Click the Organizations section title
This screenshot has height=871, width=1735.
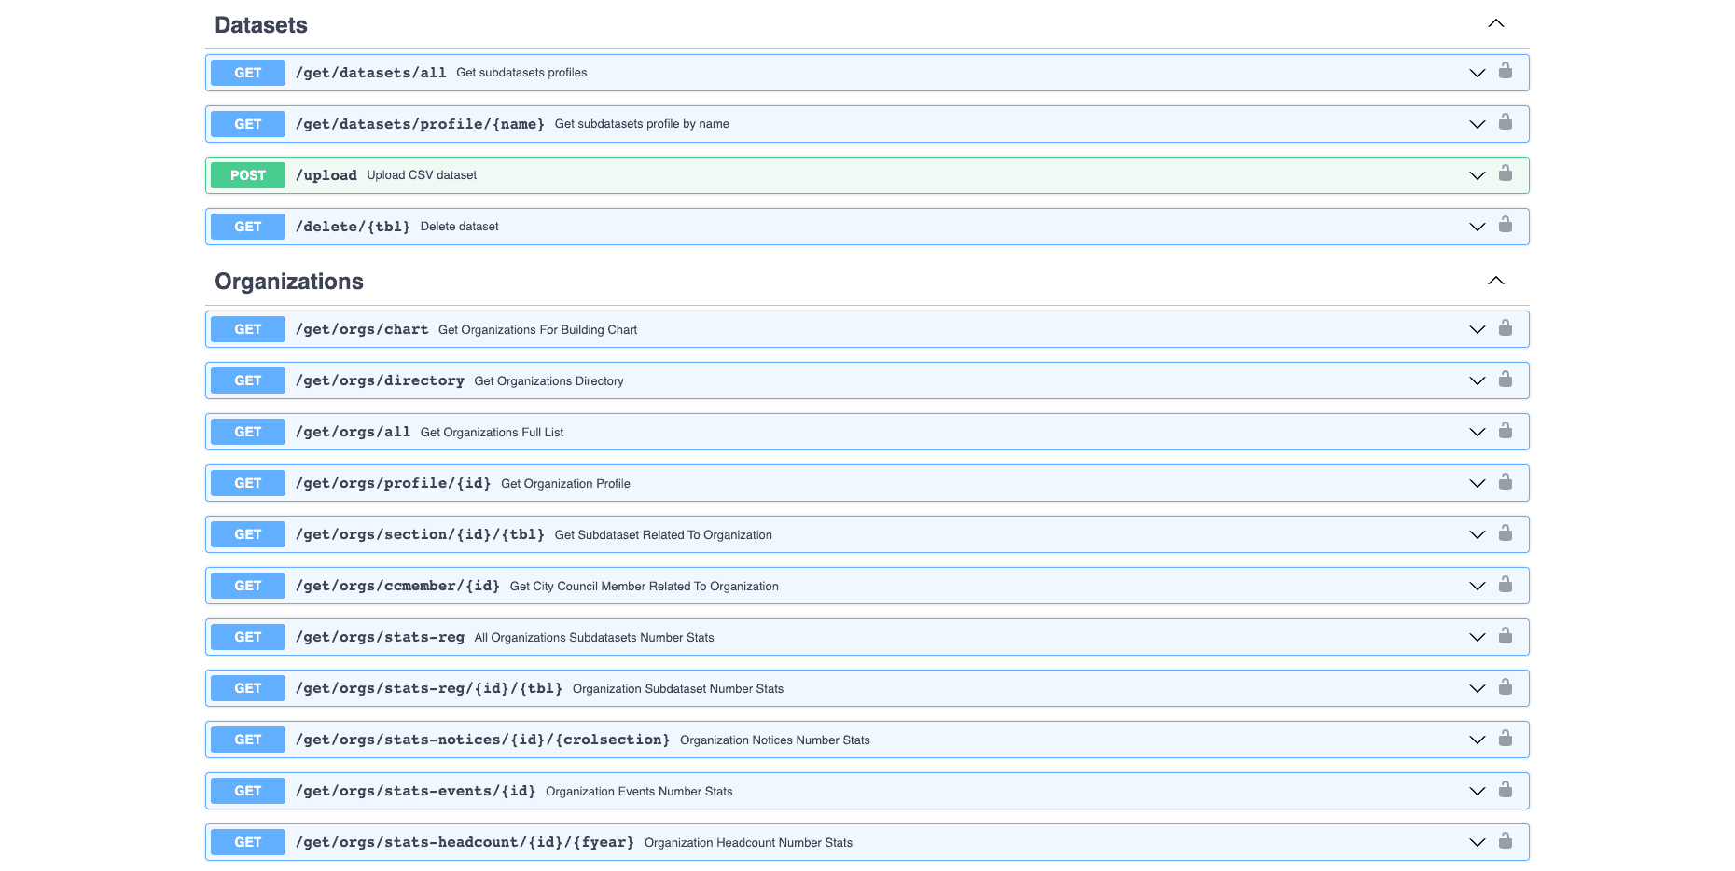tap(289, 281)
